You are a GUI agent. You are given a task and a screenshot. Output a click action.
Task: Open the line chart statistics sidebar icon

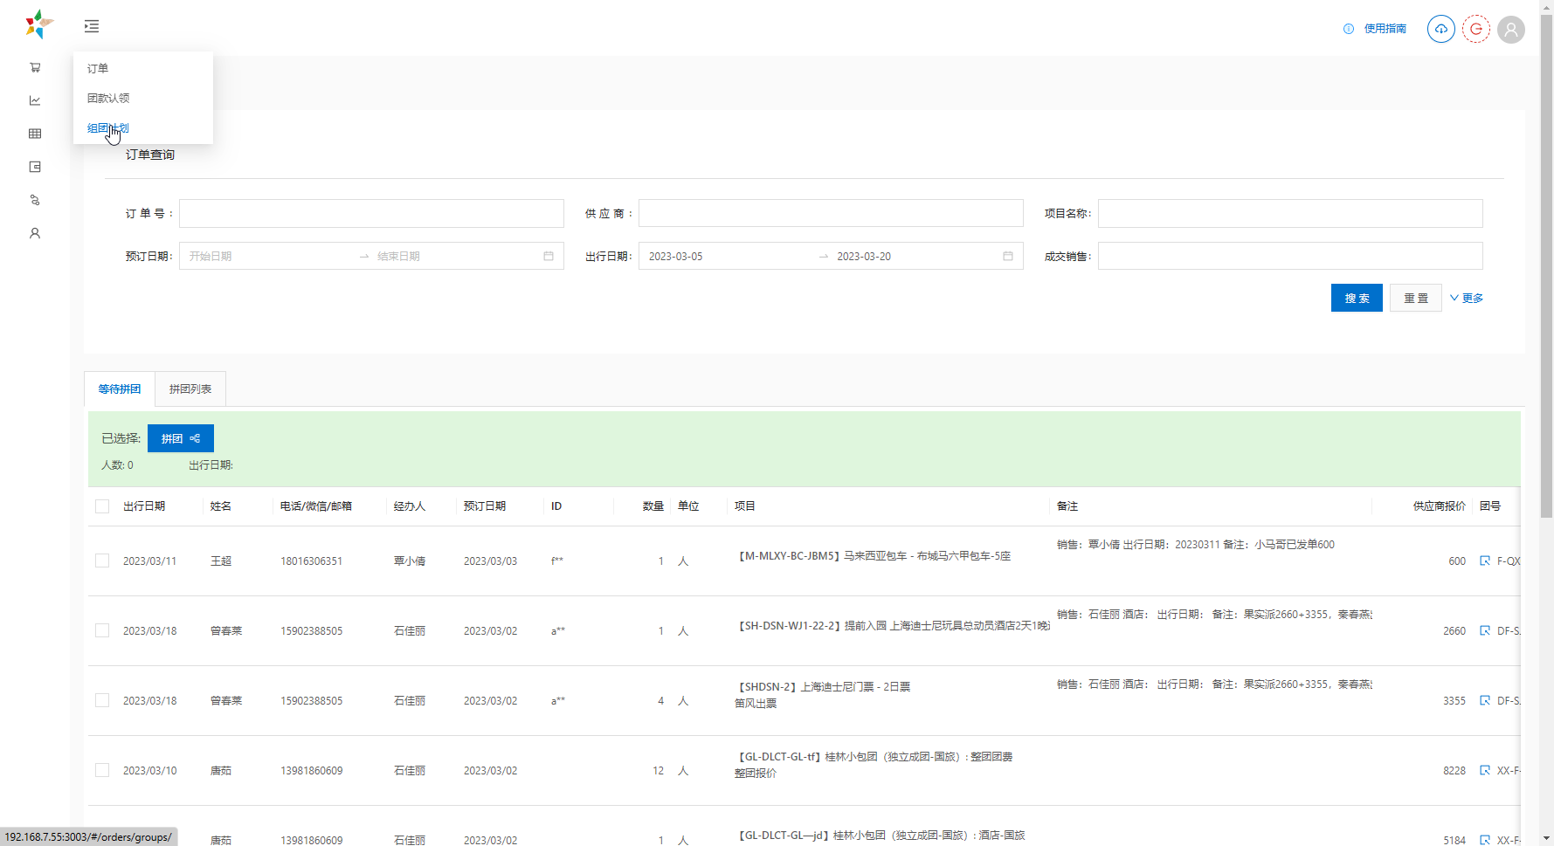point(35,100)
